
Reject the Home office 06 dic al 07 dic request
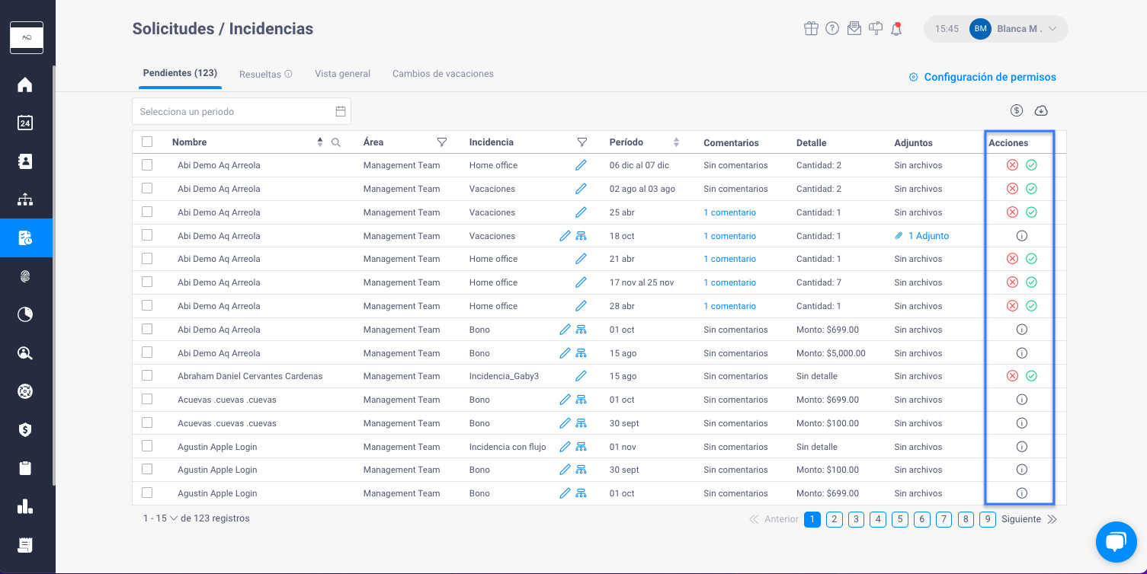point(1012,165)
